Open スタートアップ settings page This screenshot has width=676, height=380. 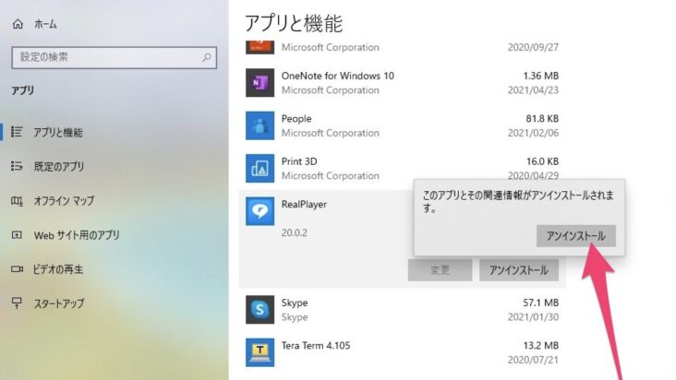59,303
